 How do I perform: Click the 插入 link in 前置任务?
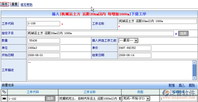[x=182, y=85]
